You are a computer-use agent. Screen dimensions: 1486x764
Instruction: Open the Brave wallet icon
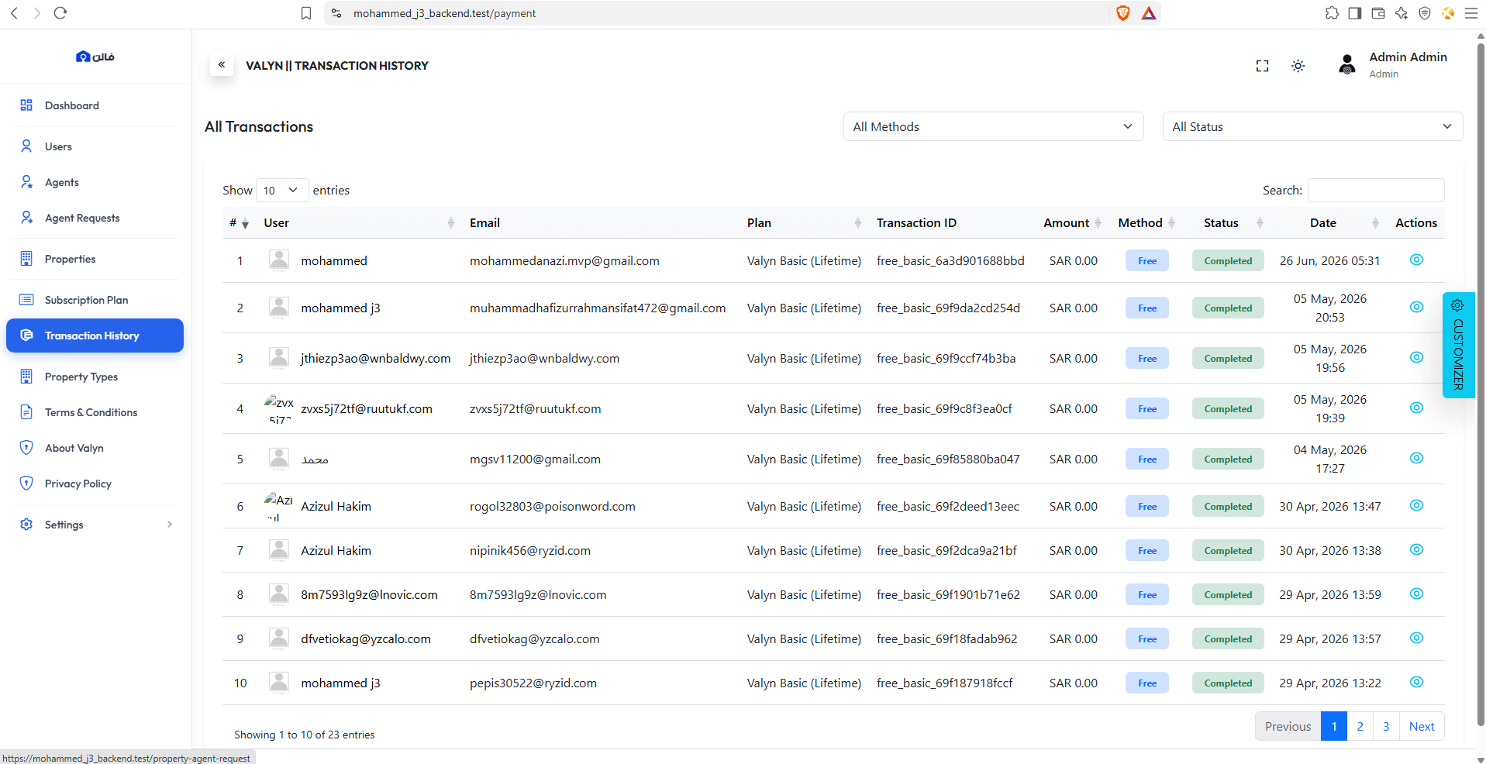tap(1378, 13)
